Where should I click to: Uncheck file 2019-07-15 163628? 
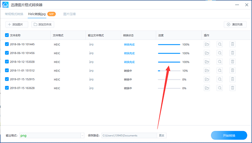[x=7, y=88]
